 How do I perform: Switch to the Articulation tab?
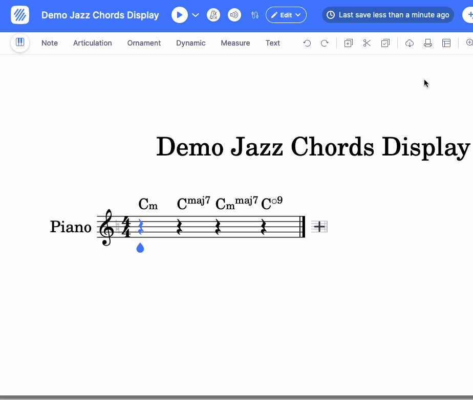click(x=92, y=43)
